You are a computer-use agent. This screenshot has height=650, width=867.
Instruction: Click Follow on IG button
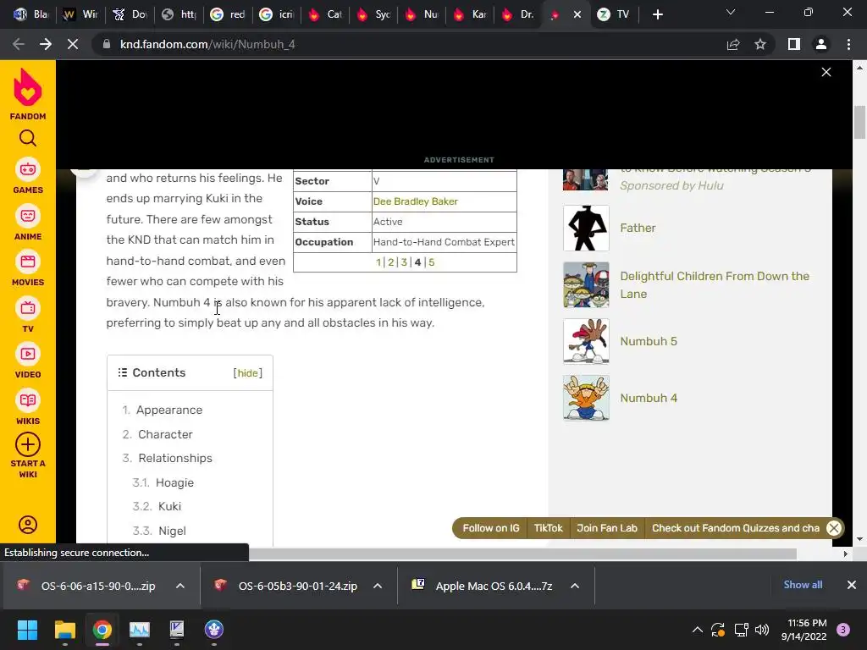(x=491, y=528)
